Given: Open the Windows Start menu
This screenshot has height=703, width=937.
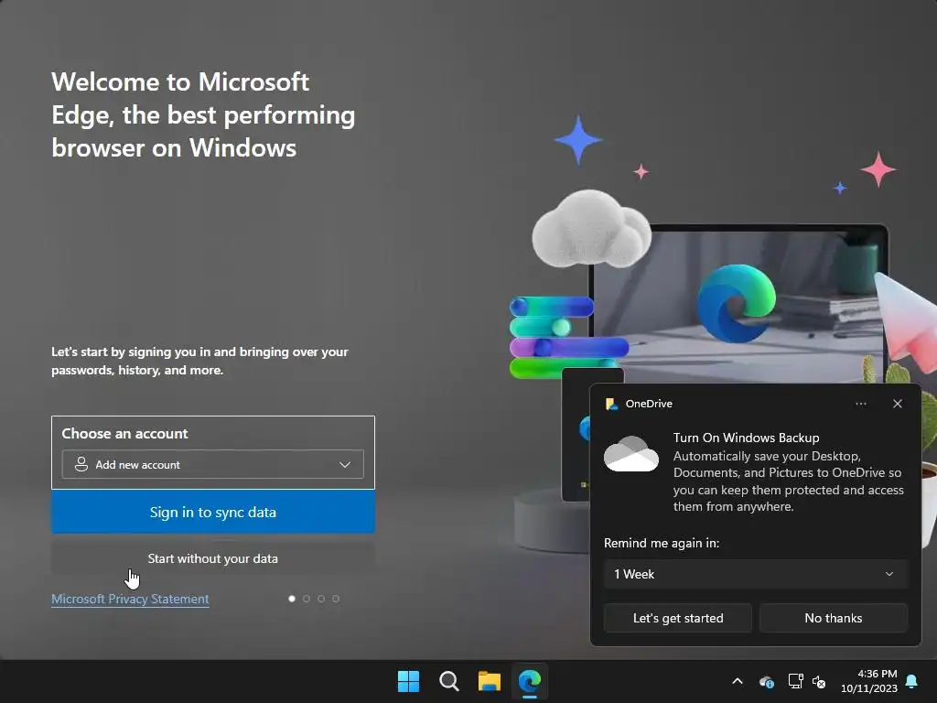Looking at the screenshot, I should (x=409, y=681).
